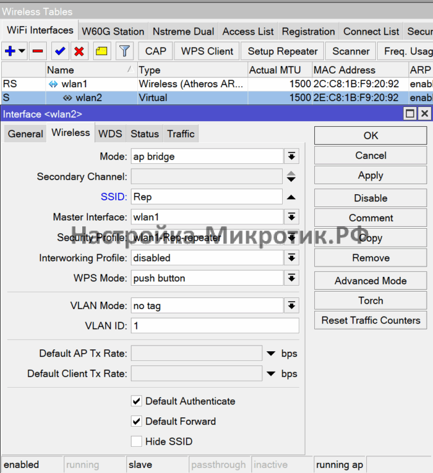Screen dimensions: 433x473
Task: Open the Master Interface dropdown
Action: click(x=291, y=217)
